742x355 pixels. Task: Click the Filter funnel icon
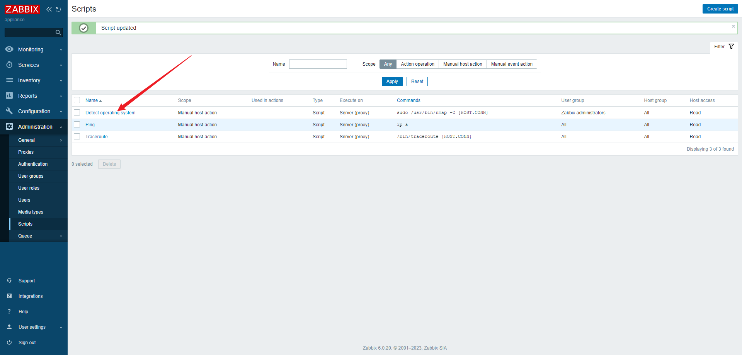point(731,46)
